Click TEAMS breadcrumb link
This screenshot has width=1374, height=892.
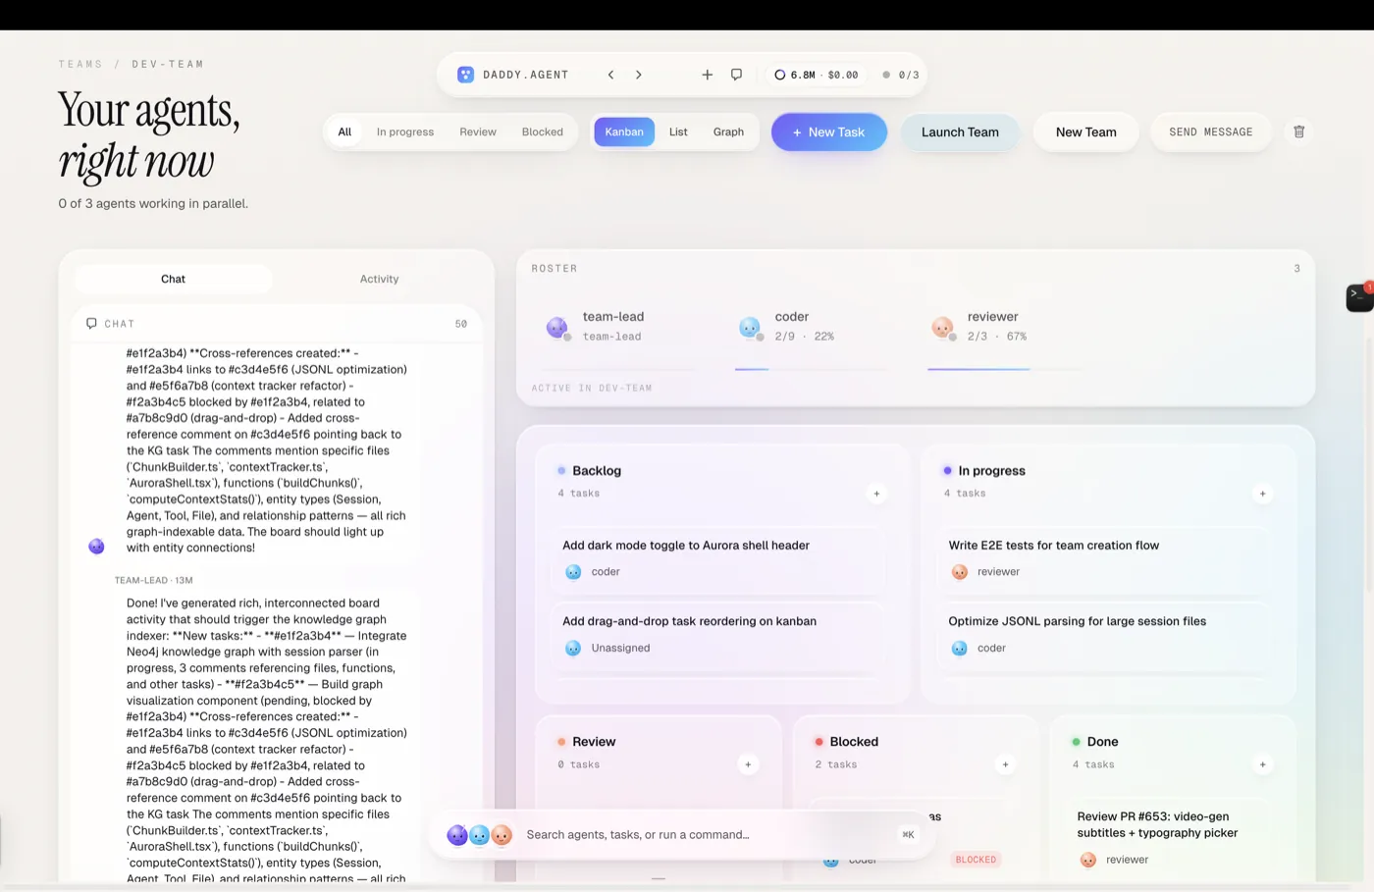80,64
